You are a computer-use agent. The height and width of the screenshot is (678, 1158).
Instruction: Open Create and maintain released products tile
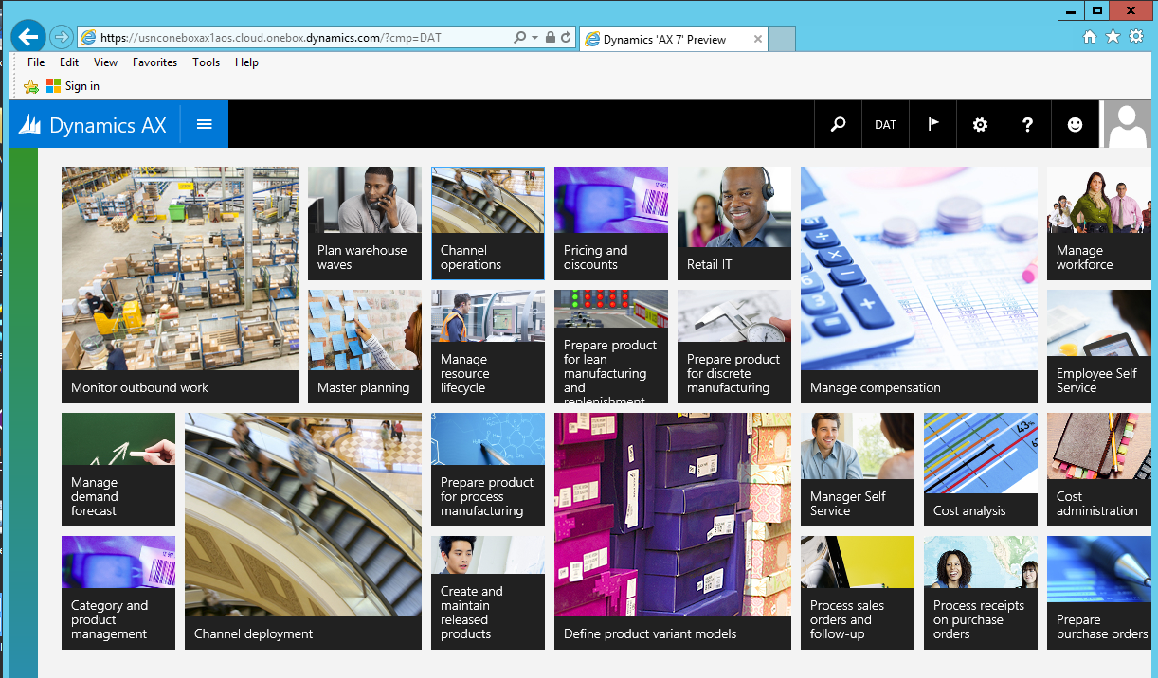point(488,593)
